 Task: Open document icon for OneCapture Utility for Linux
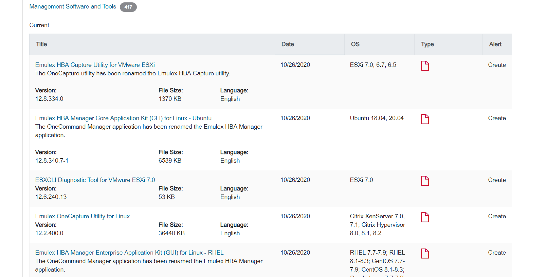coord(425,217)
